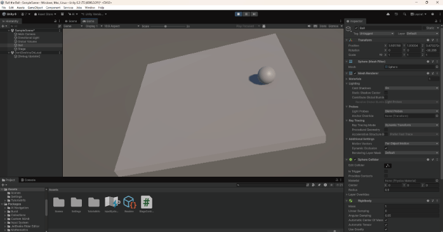
Task: Open the Layer Default dropdown
Action: click(x=423, y=34)
